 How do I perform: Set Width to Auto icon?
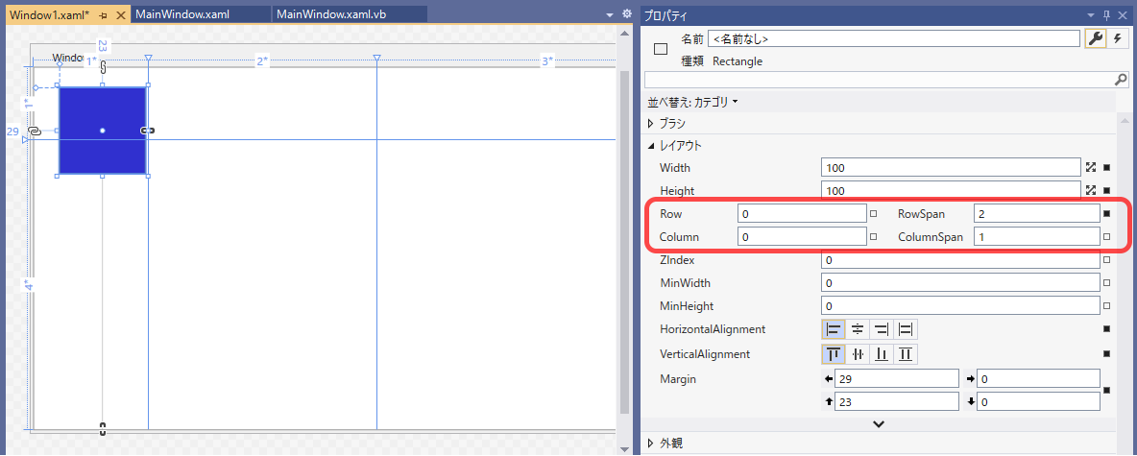coord(1091,167)
